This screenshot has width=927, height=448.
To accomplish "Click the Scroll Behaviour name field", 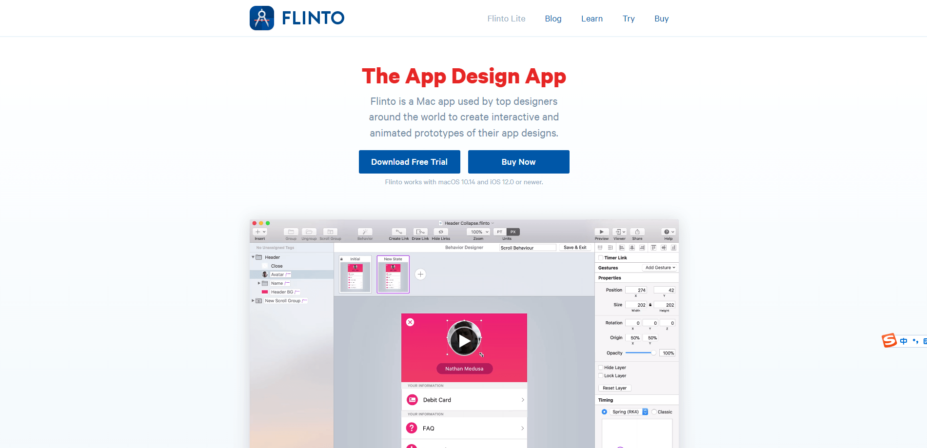I will 528,248.
